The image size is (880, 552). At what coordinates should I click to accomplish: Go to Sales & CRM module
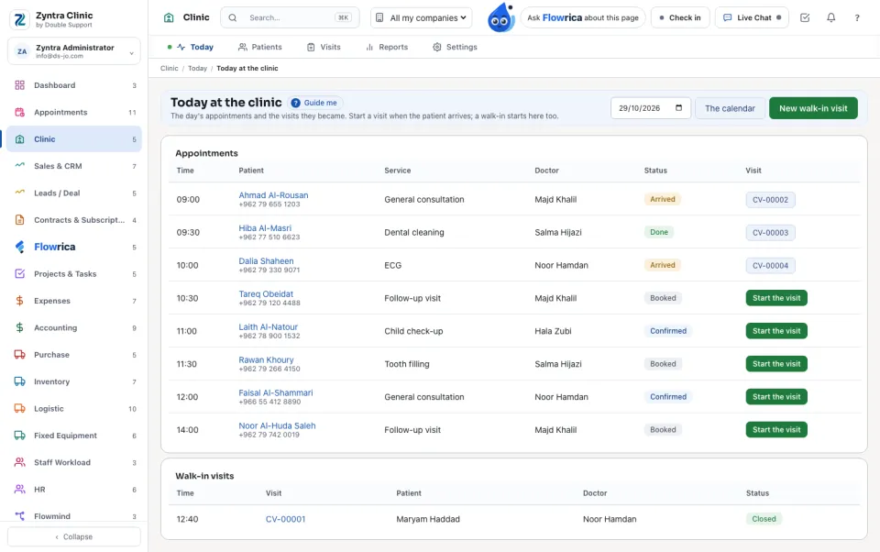click(74, 166)
